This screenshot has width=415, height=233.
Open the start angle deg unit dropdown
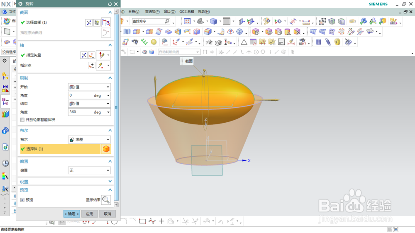click(108, 95)
